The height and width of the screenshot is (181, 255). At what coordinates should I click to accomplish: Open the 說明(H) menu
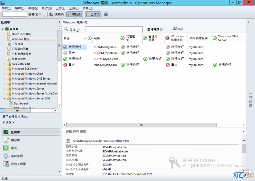tap(87, 8)
